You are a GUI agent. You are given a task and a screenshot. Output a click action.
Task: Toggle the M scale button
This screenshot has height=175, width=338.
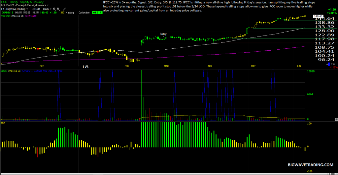(334, 64)
